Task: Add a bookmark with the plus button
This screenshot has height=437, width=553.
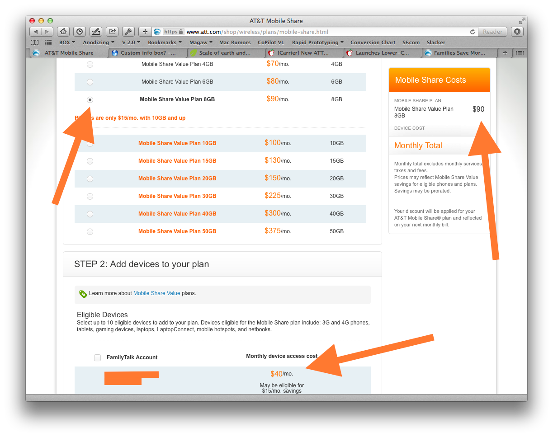Action: point(145,32)
